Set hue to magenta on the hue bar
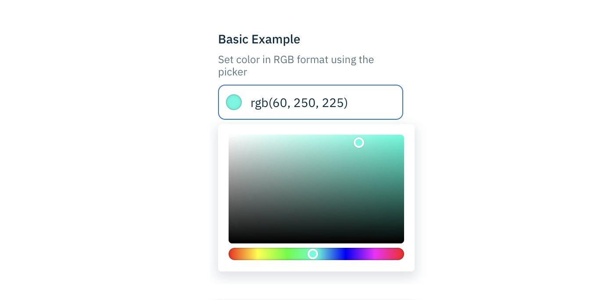The image size is (616, 300). click(x=375, y=254)
